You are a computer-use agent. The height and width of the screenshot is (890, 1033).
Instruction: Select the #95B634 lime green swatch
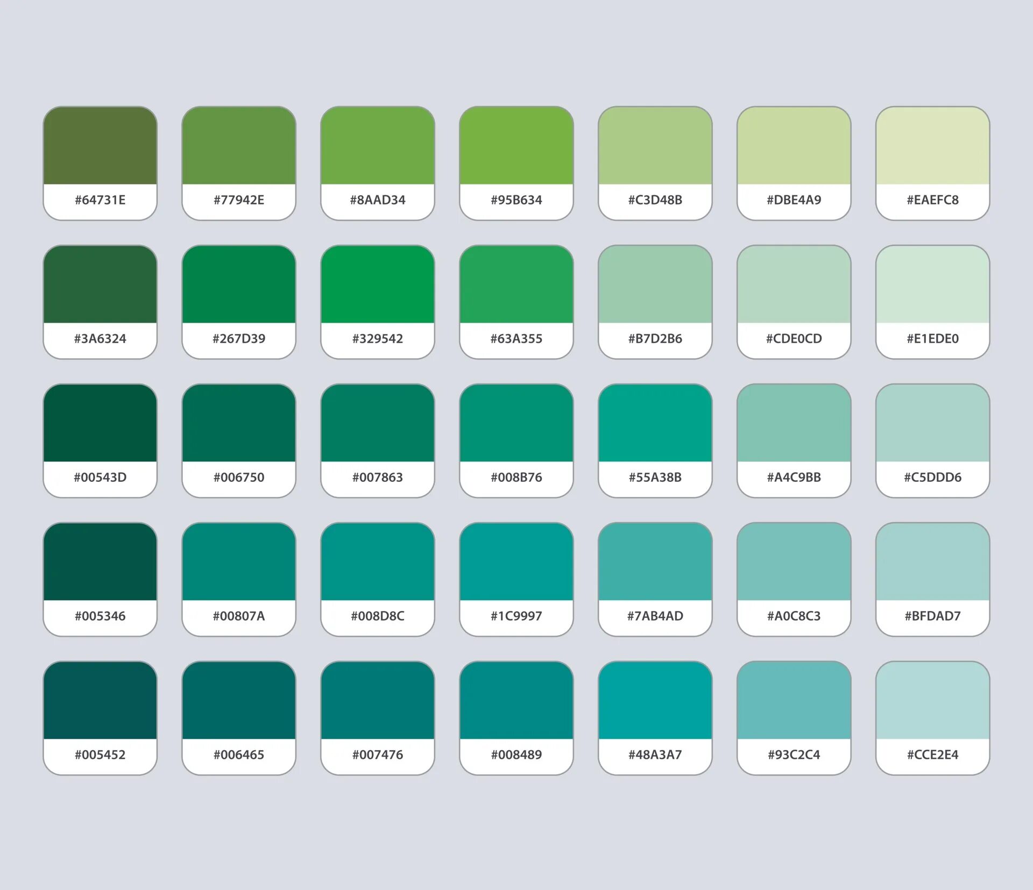point(516,146)
